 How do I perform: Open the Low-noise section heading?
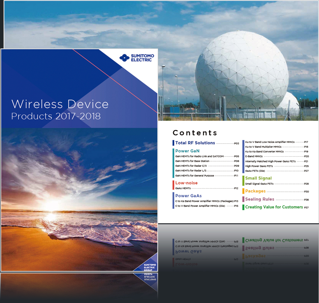click(x=186, y=183)
